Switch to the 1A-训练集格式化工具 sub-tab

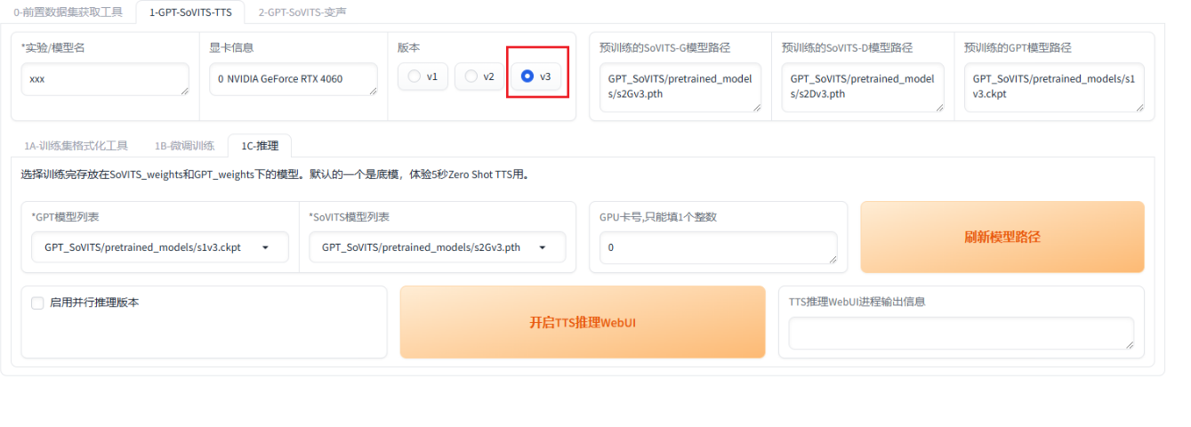[76, 145]
